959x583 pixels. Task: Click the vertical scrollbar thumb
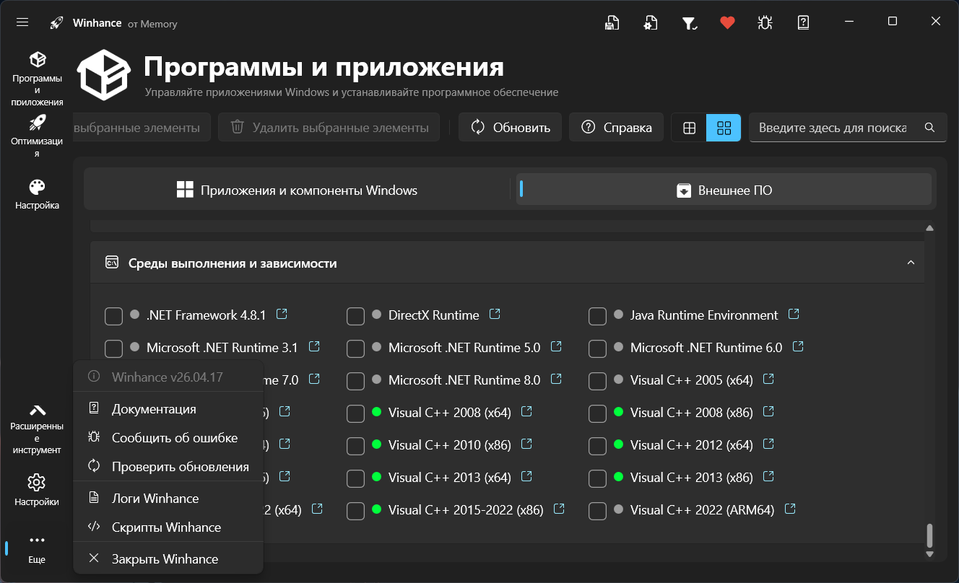[930, 535]
